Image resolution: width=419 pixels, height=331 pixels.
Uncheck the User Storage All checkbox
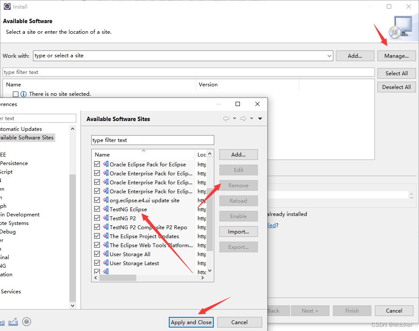pyautogui.click(x=97, y=254)
